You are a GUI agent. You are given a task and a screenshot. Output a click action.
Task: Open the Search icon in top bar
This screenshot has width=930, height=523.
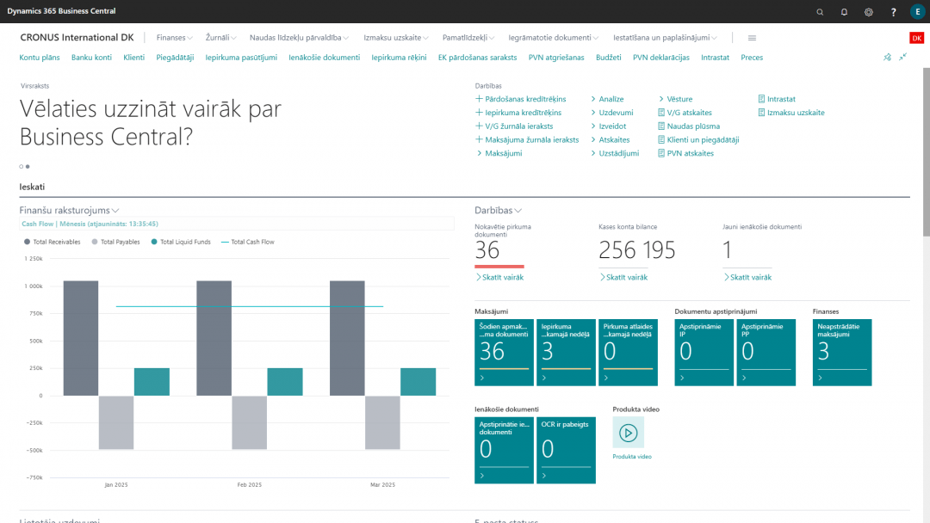tap(819, 12)
